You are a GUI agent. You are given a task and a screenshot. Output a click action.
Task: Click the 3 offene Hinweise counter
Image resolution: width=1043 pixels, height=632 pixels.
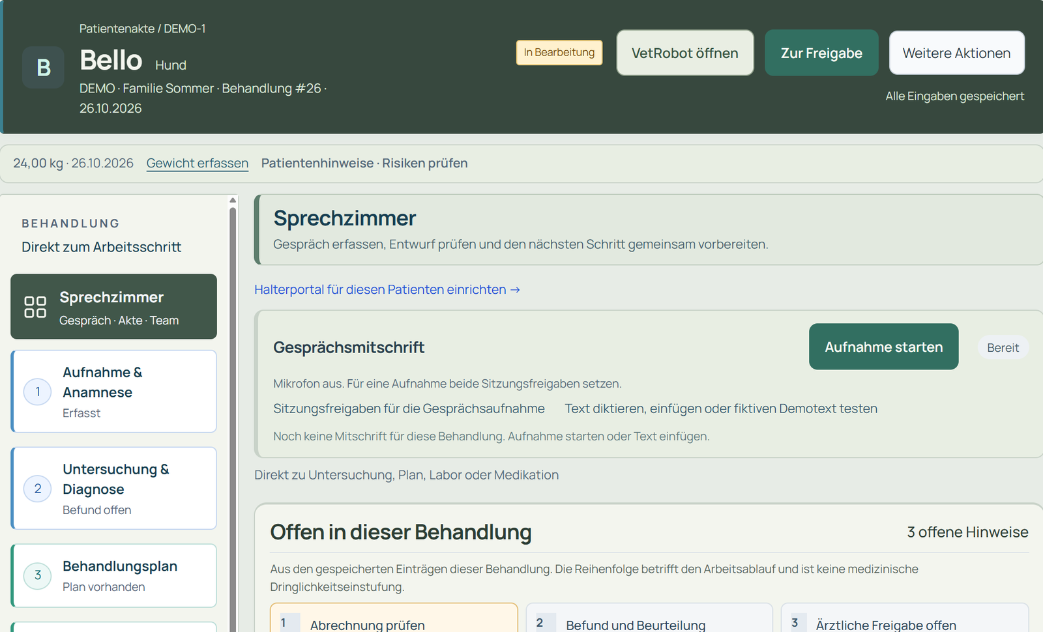point(967,532)
